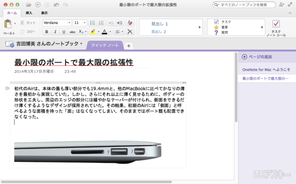The height and width of the screenshot is (184, 296).
Task: Apply the 見出し 2 style
Action: [158, 32]
